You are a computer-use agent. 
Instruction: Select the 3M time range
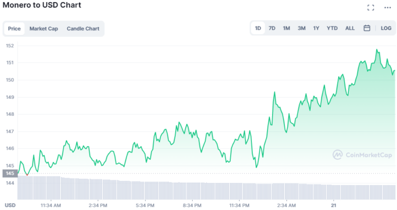[301, 28]
